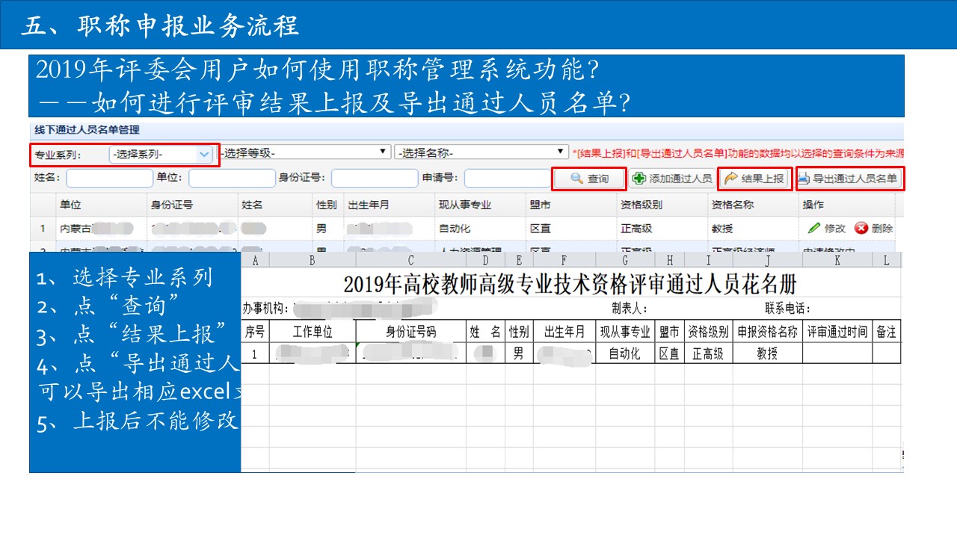This screenshot has width=957, height=538.
Task: Select row 1 in the personnel grid
Action: point(43,228)
